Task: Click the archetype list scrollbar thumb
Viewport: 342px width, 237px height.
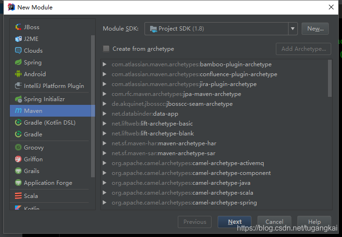Action: pyautogui.click(x=330, y=78)
